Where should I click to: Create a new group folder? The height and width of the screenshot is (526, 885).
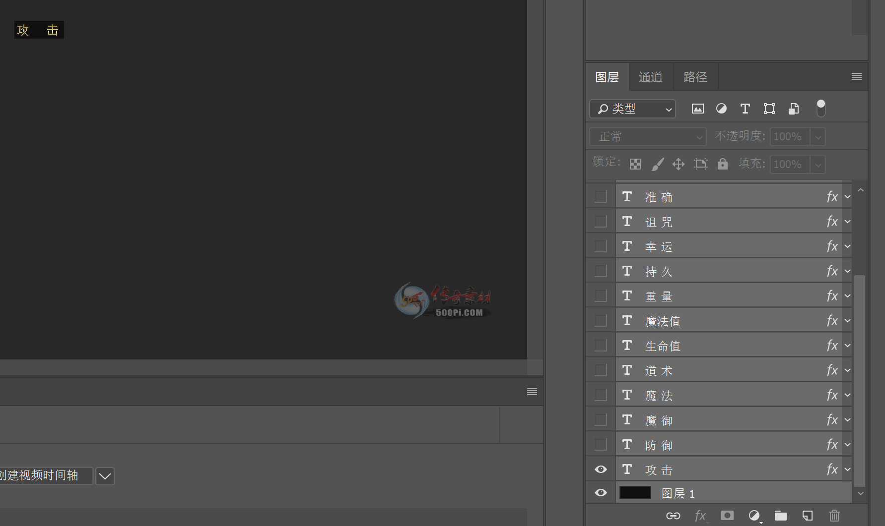(781, 516)
